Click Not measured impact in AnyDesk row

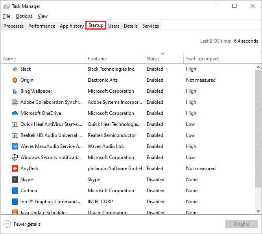click(201, 168)
